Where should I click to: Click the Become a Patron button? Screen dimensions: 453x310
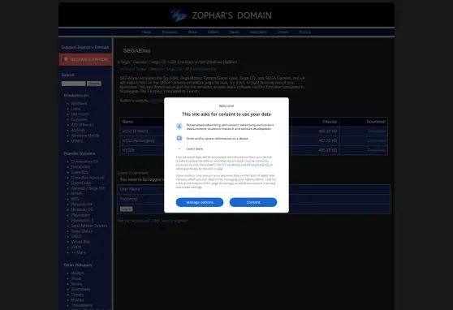tap(85, 59)
